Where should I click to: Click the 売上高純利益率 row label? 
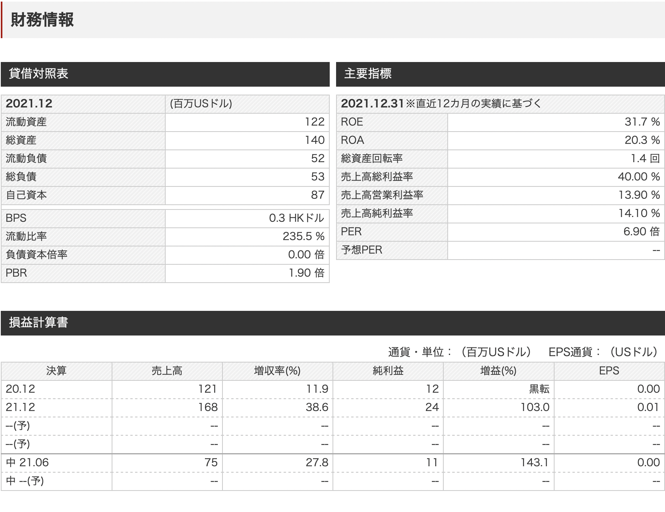tap(392, 213)
